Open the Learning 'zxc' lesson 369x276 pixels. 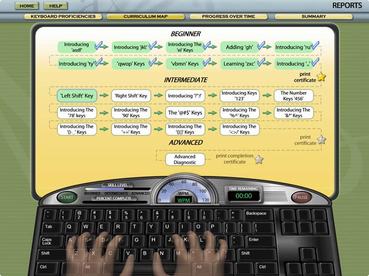coord(239,63)
